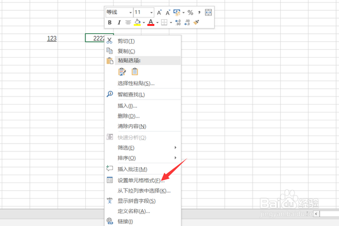The width and height of the screenshot is (339, 226).
Task: Expand borders dropdown arrow
Action: click(171, 23)
